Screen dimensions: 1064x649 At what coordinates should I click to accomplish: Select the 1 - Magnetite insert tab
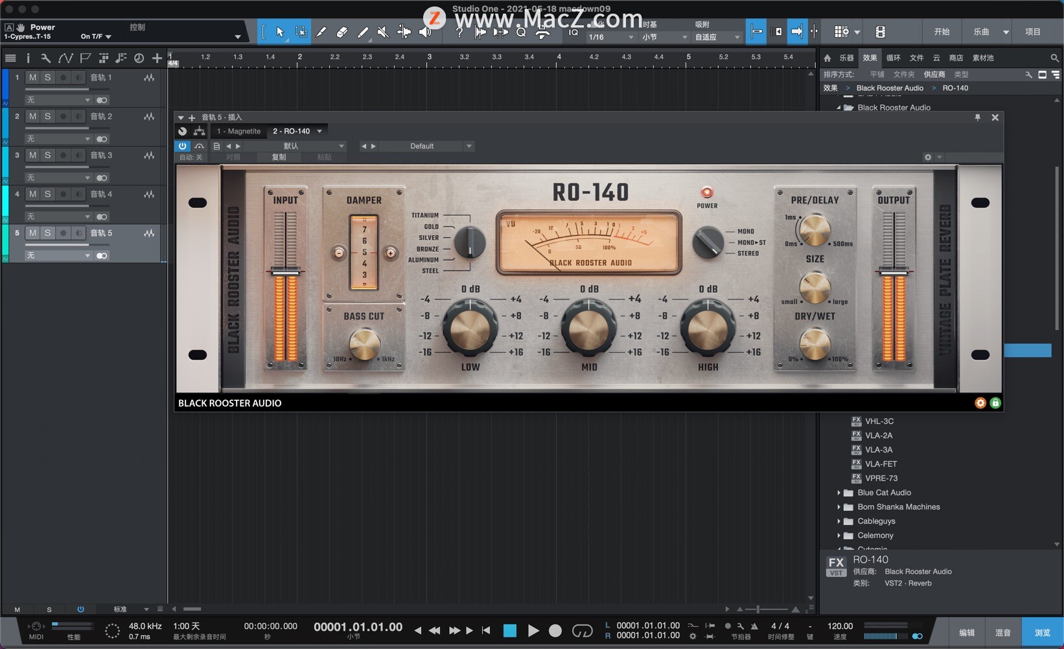(x=238, y=131)
